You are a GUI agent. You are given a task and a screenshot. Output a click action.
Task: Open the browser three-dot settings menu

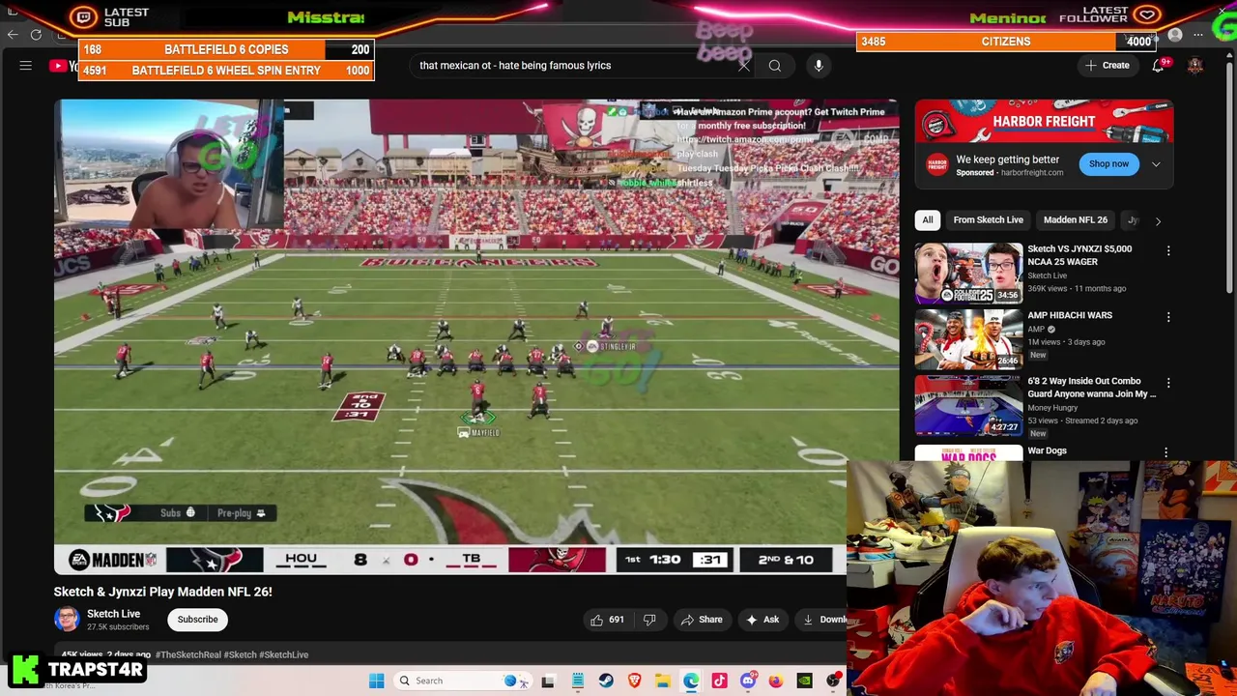1198,36
